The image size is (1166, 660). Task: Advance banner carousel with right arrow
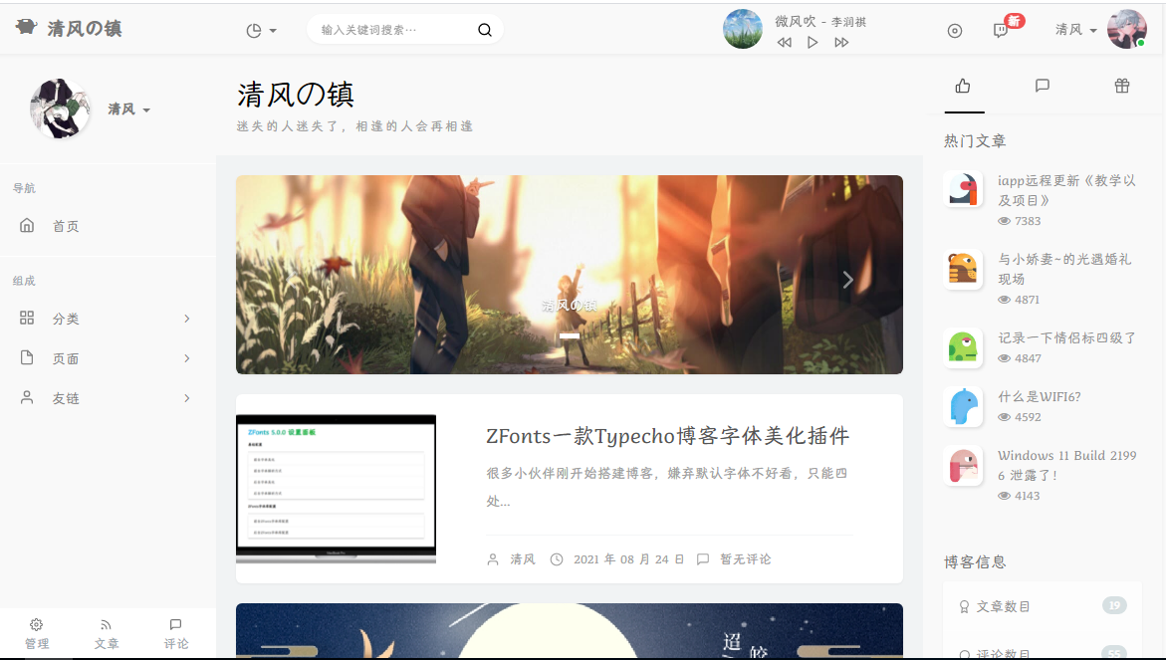[847, 280]
